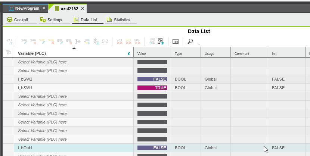
Task: Click the BOOL type cell of i_bOut1
Action: (x=186, y=148)
